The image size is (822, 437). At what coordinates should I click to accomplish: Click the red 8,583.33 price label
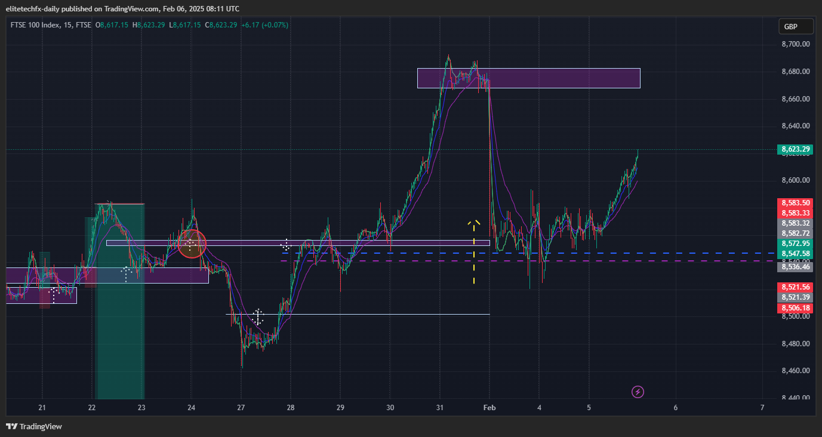[796, 213]
